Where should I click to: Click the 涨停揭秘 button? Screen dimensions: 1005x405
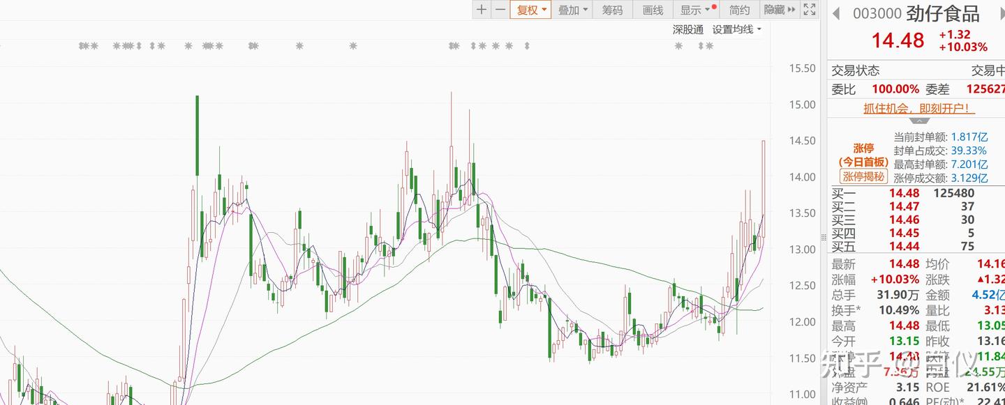pyautogui.click(x=863, y=176)
